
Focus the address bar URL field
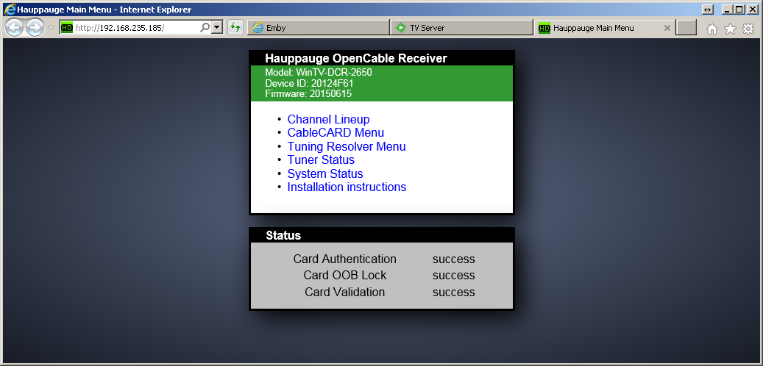136,28
